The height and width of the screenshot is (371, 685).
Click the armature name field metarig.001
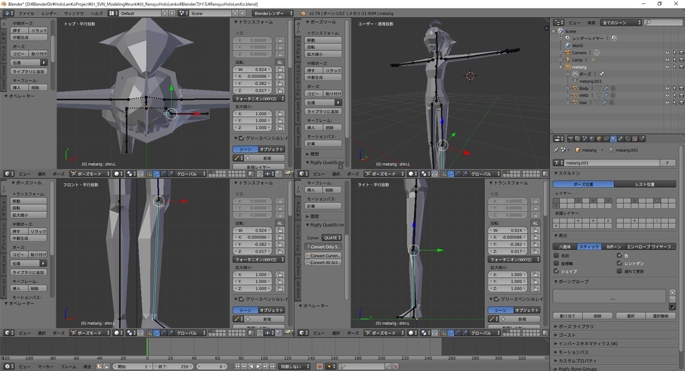pyautogui.click(x=611, y=162)
